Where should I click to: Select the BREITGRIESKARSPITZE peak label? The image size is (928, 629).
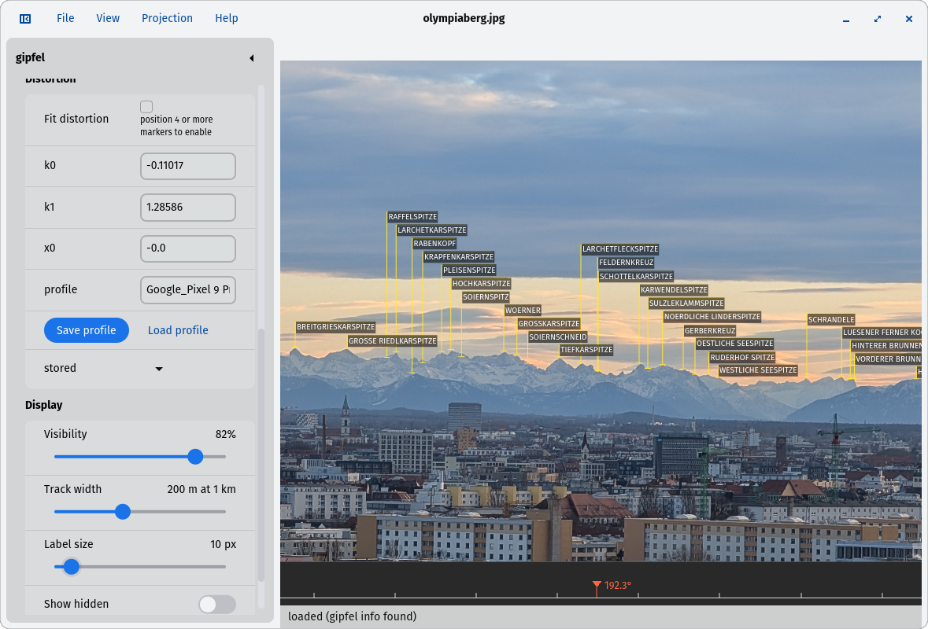click(x=335, y=327)
